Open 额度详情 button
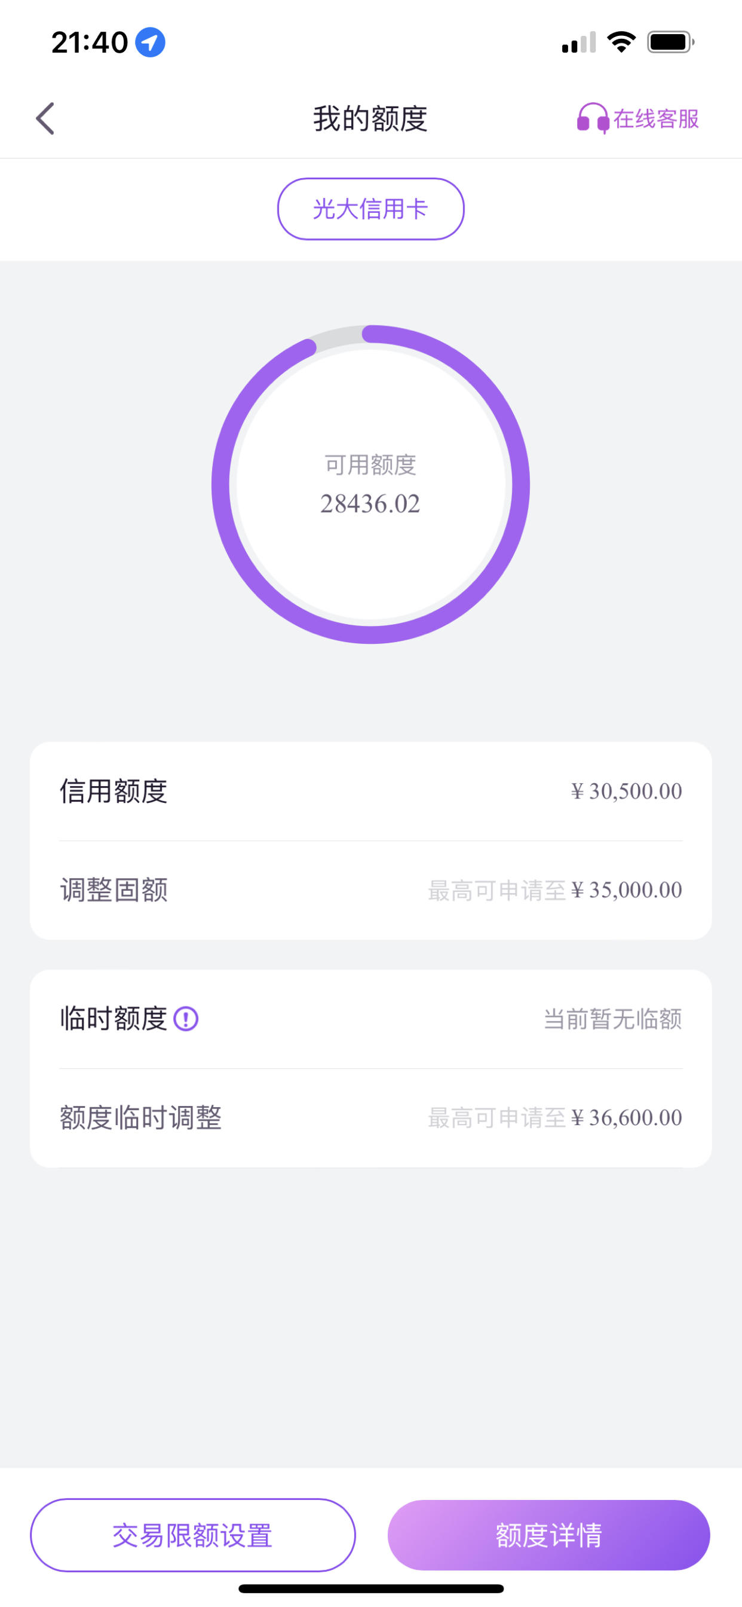742x1607 pixels. pyautogui.click(x=548, y=1535)
